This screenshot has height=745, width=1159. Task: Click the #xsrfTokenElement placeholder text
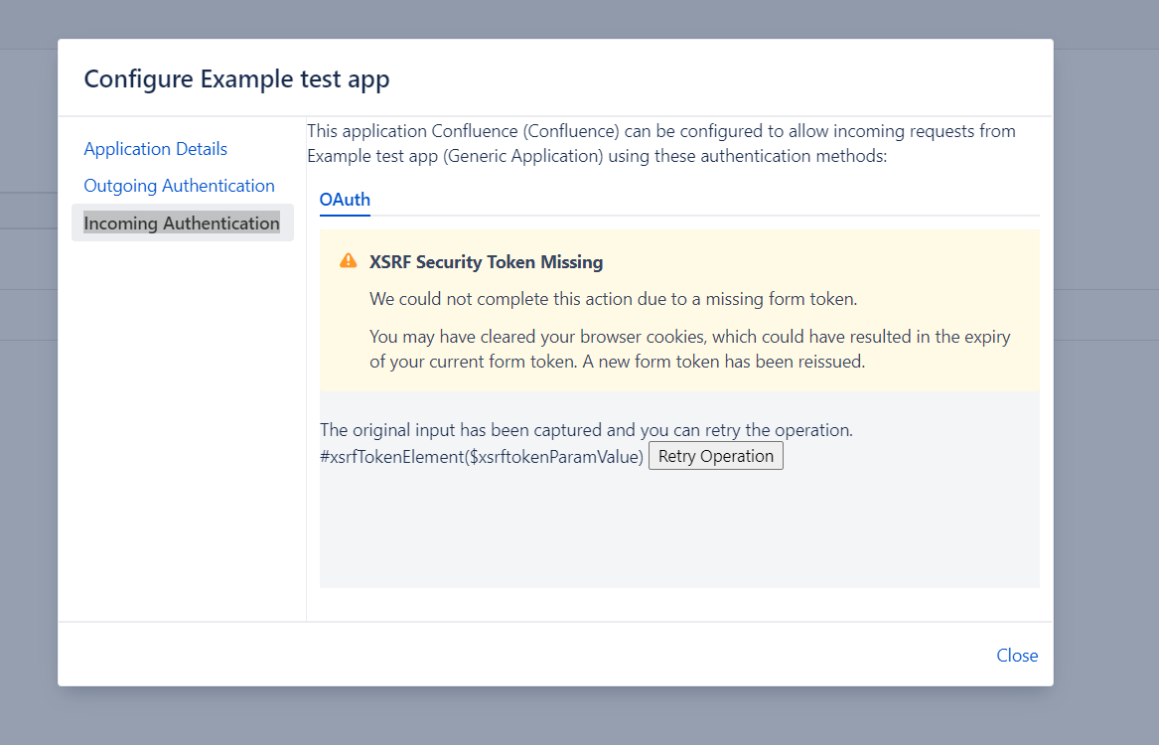pos(482,457)
